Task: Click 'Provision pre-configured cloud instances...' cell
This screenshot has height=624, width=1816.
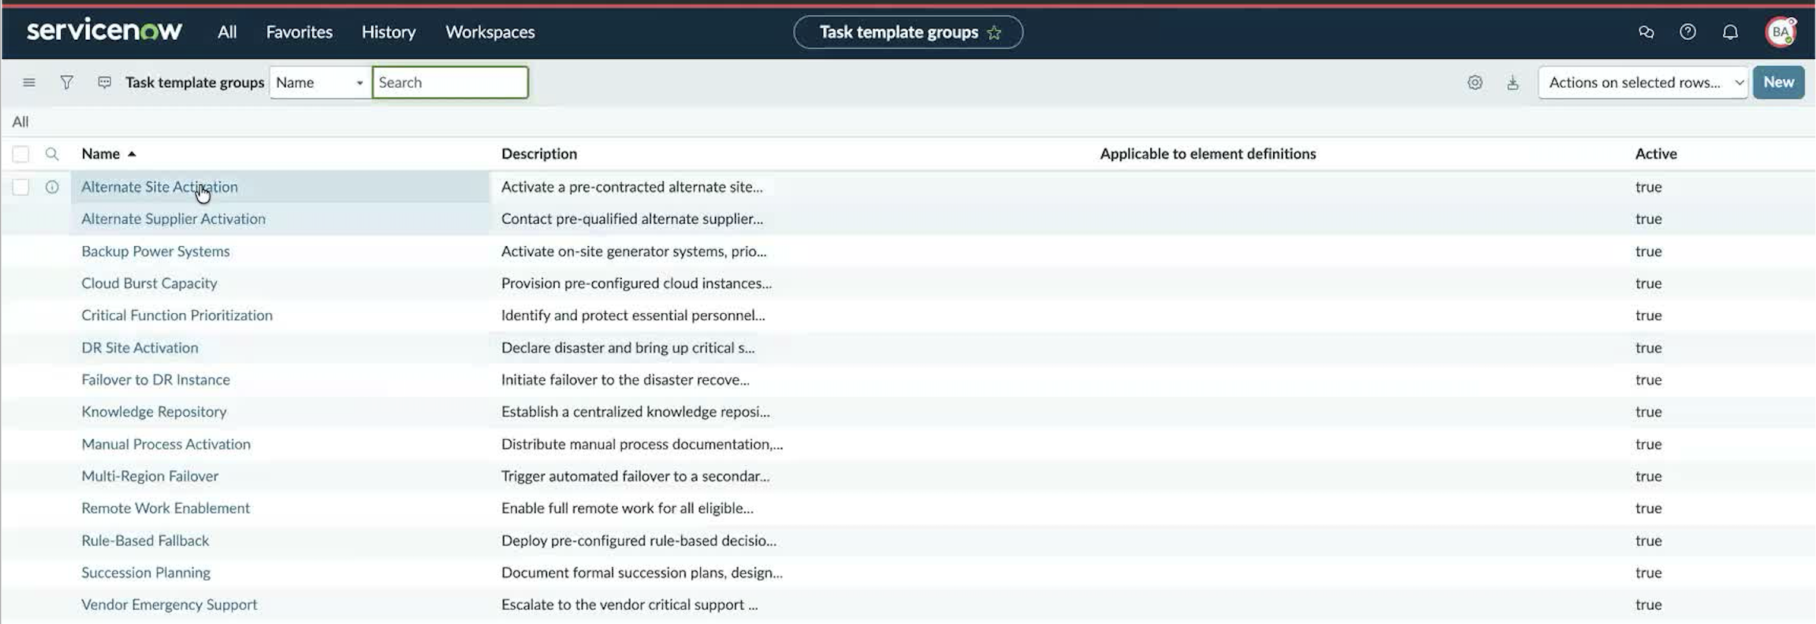Action: (636, 283)
